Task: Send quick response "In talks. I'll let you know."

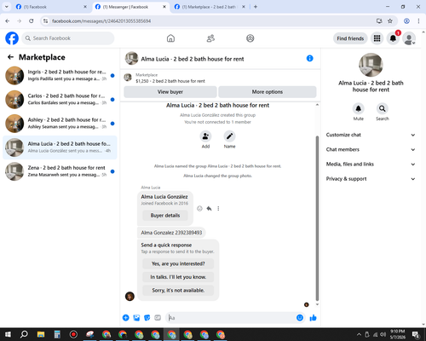Action: pos(178,277)
